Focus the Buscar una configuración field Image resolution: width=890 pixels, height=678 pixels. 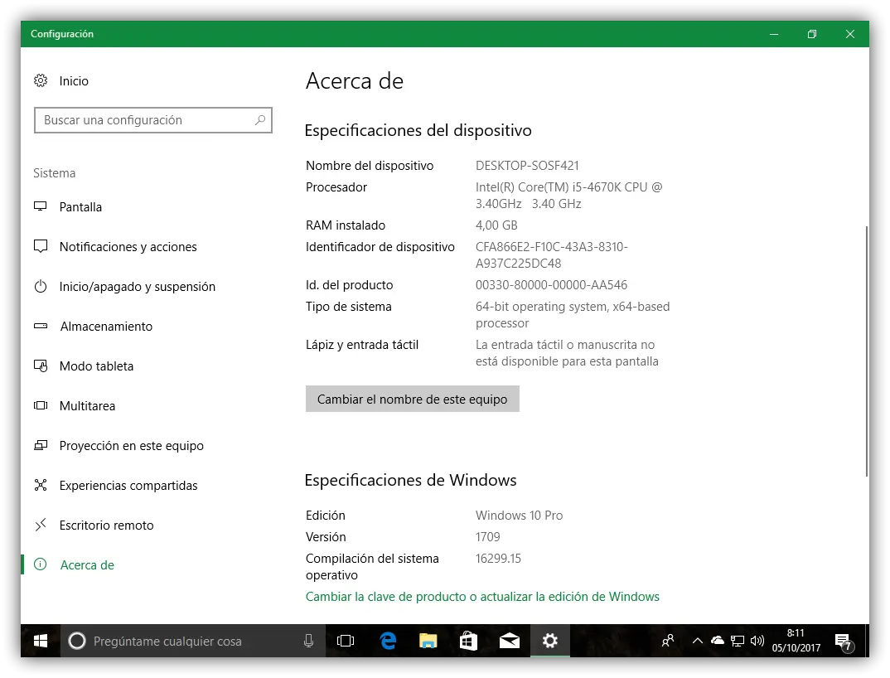pyautogui.click(x=153, y=120)
